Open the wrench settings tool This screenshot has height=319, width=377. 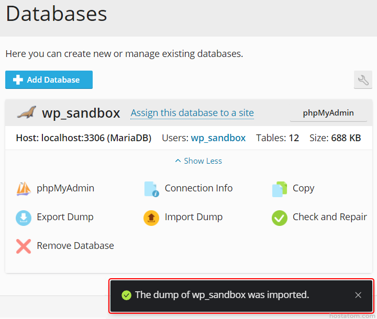[x=363, y=80]
